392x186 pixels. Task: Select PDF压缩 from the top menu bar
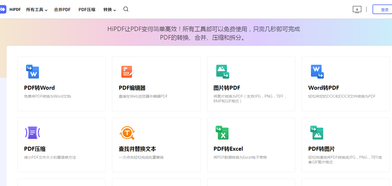tap(87, 9)
